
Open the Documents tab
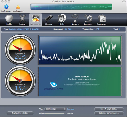[101, 20]
